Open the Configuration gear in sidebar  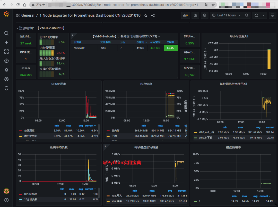click(x=6, y=79)
